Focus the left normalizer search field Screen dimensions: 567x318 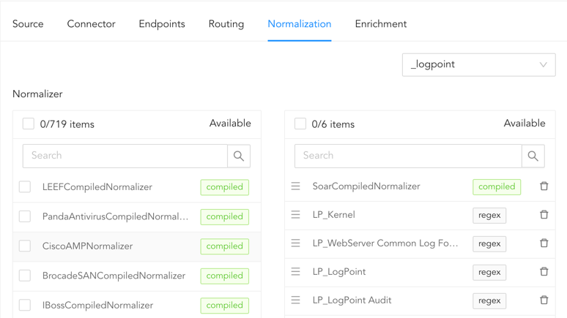(x=125, y=156)
